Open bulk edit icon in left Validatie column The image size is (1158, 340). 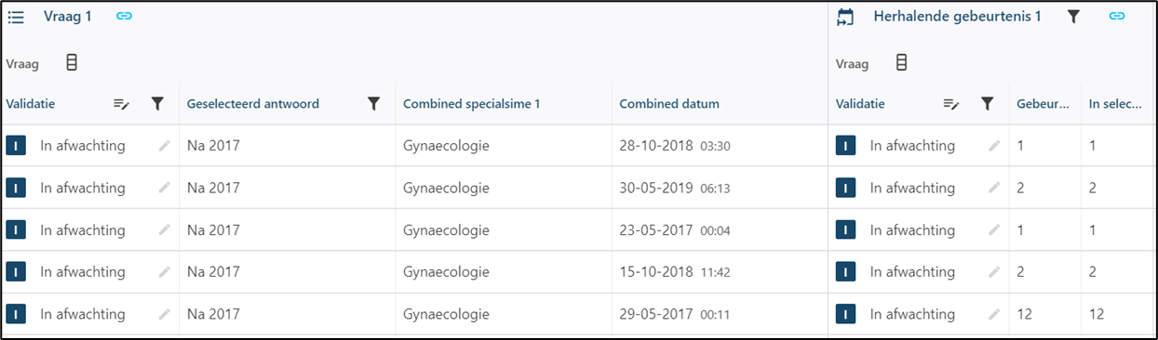point(121,104)
